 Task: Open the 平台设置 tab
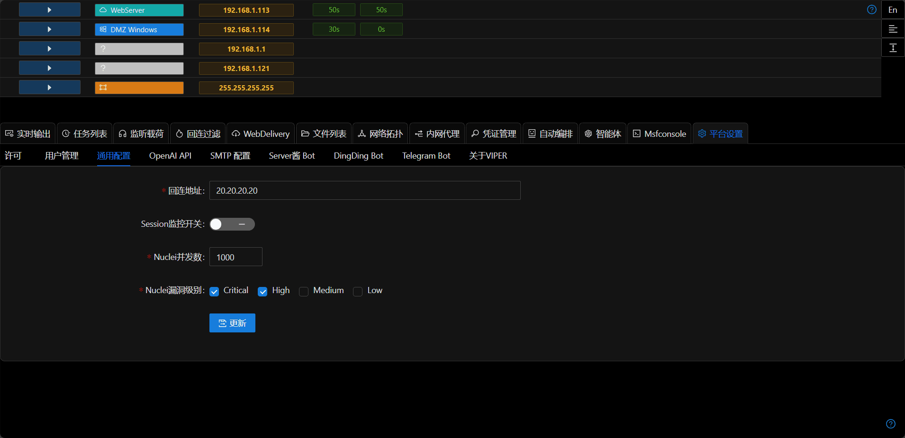(720, 134)
